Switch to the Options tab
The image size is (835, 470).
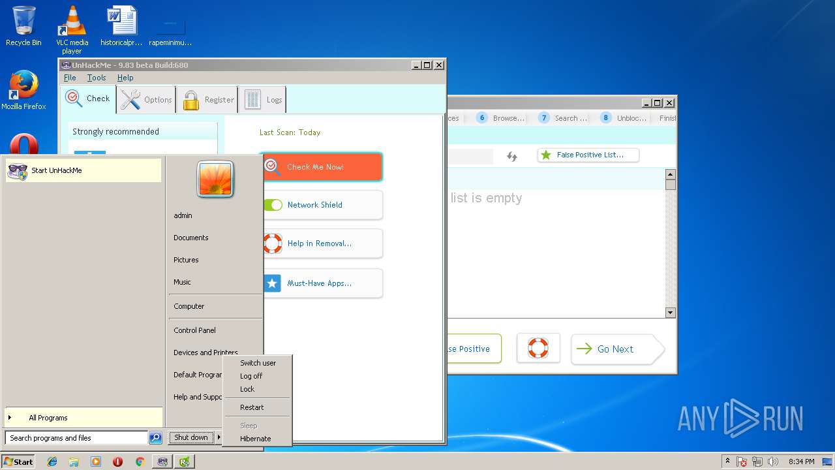click(x=147, y=100)
